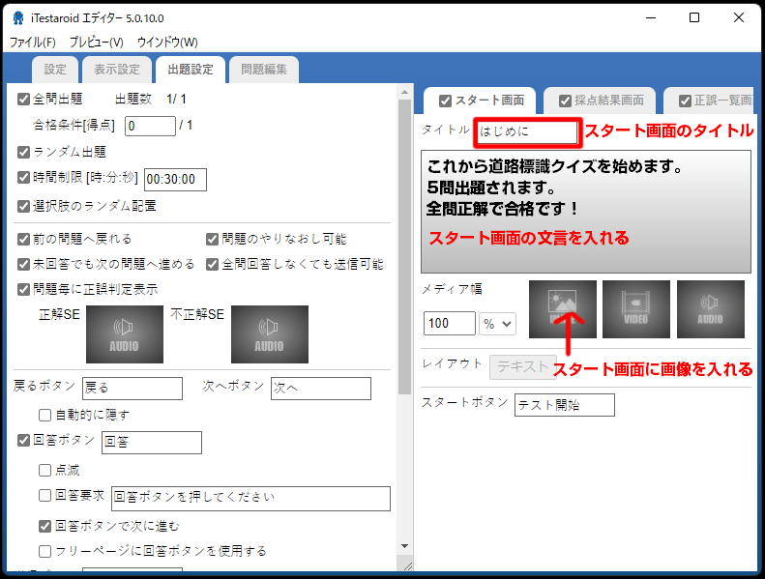This screenshot has height=579, width=765.
Task: Open プレビュー(V) menu
Action: pyautogui.click(x=96, y=43)
